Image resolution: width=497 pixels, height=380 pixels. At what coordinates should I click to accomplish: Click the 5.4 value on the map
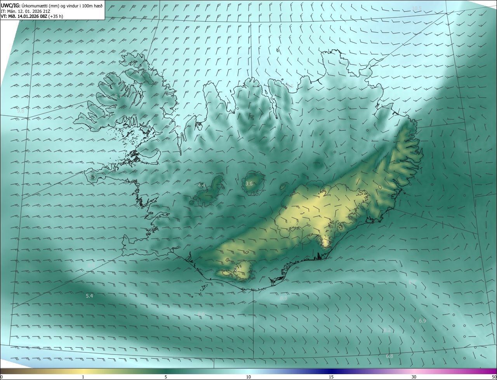(x=89, y=296)
